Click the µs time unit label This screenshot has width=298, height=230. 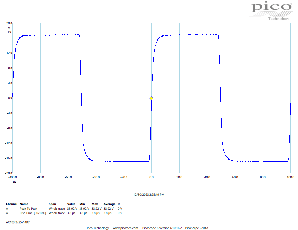tap(15, 182)
